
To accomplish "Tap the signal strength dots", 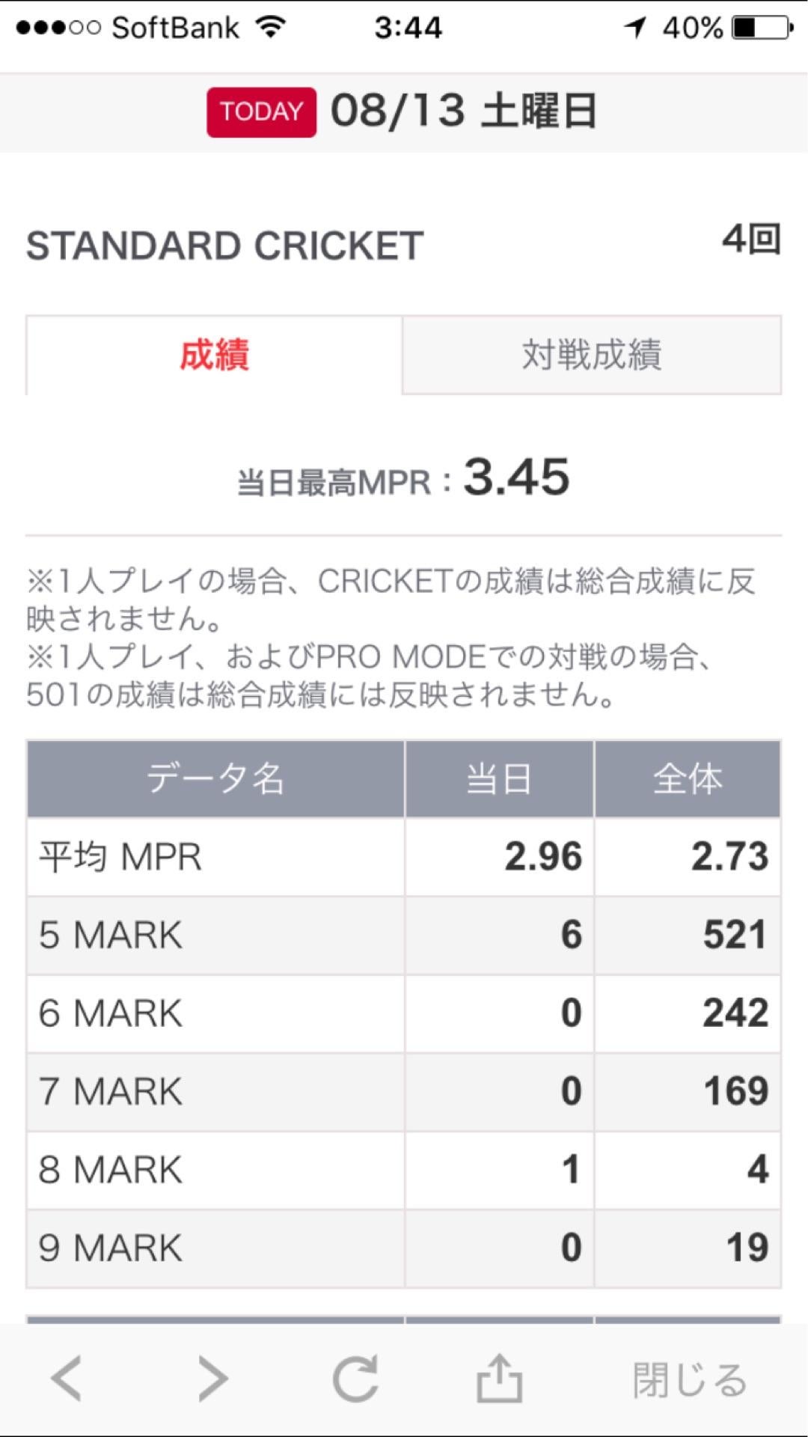I will (x=58, y=28).
